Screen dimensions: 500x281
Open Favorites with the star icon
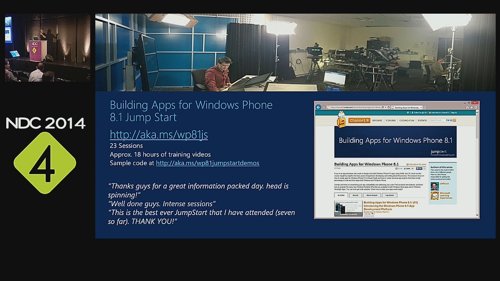point(471,107)
